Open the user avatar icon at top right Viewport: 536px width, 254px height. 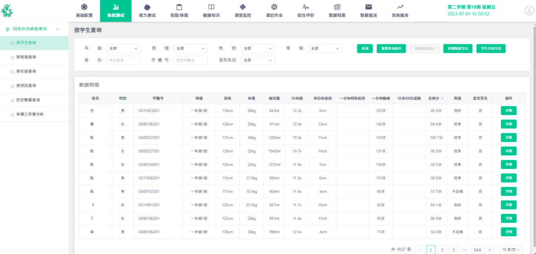529,10
